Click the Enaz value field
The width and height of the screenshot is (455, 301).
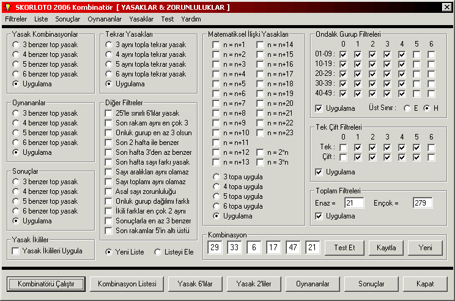(354, 203)
